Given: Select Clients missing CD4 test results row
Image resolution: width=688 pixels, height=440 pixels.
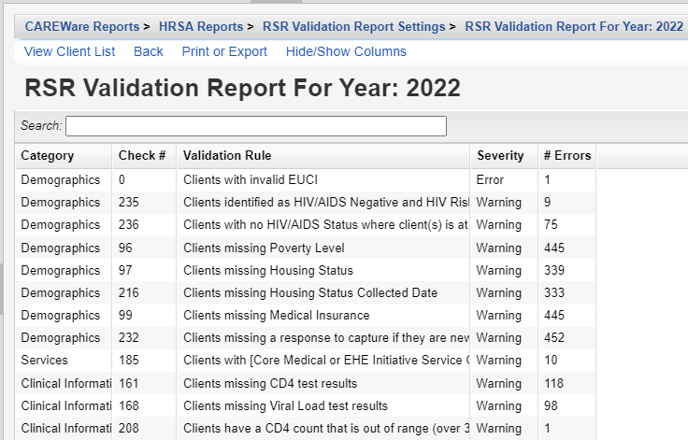Looking at the screenshot, I should 269,382.
